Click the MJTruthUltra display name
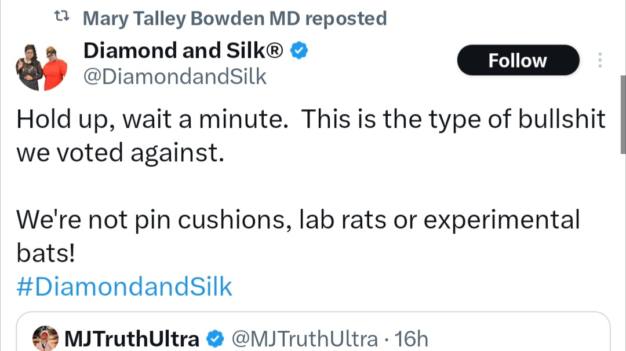 pyautogui.click(x=132, y=339)
